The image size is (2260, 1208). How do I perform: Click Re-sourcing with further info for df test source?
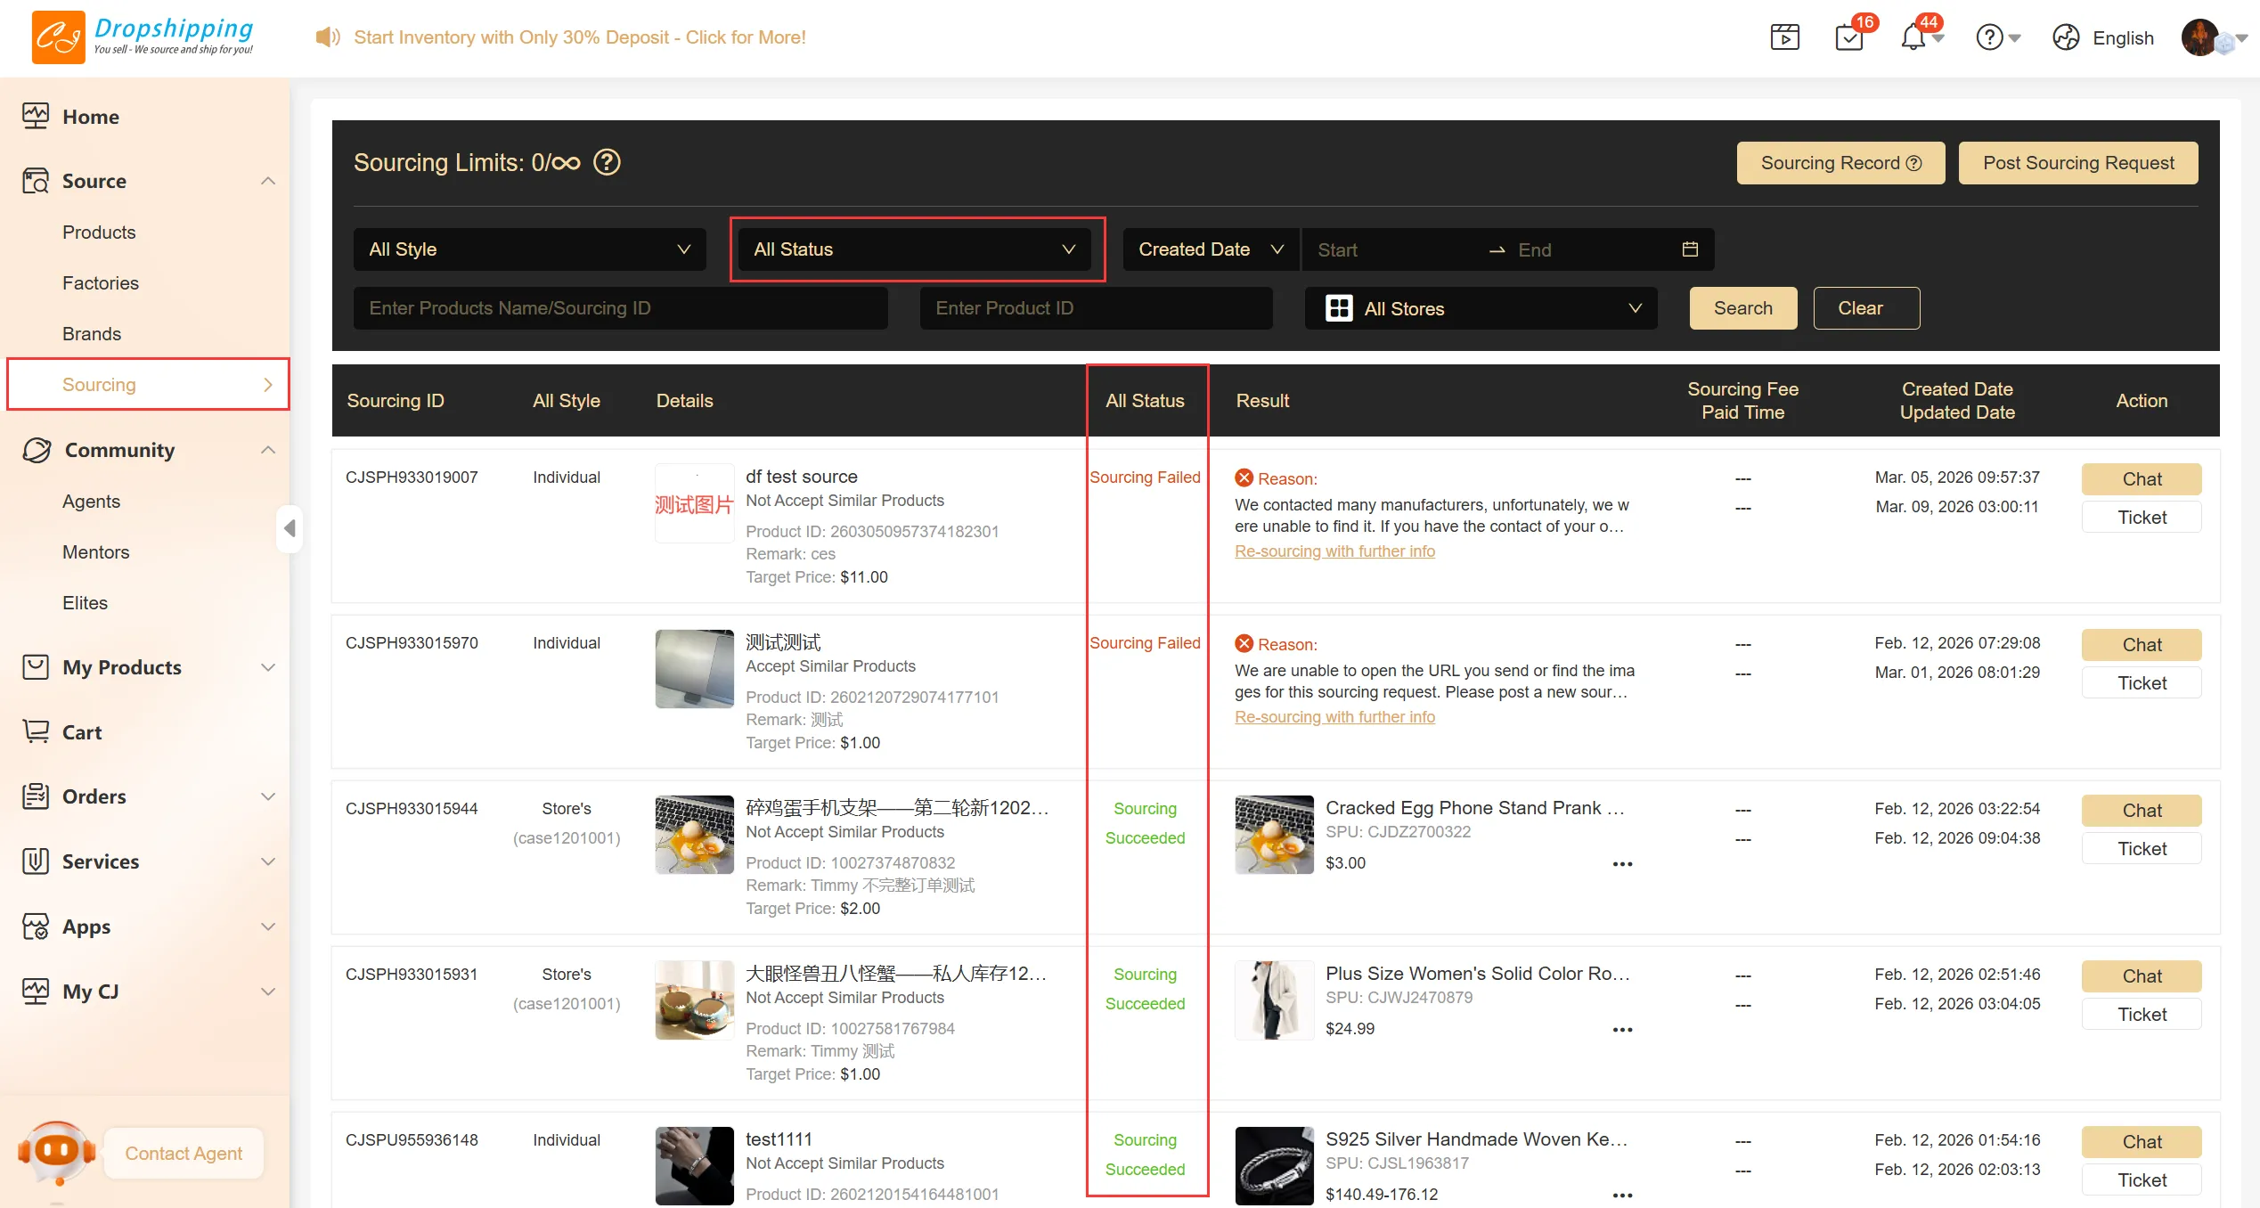pyautogui.click(x=1334, y=551)
